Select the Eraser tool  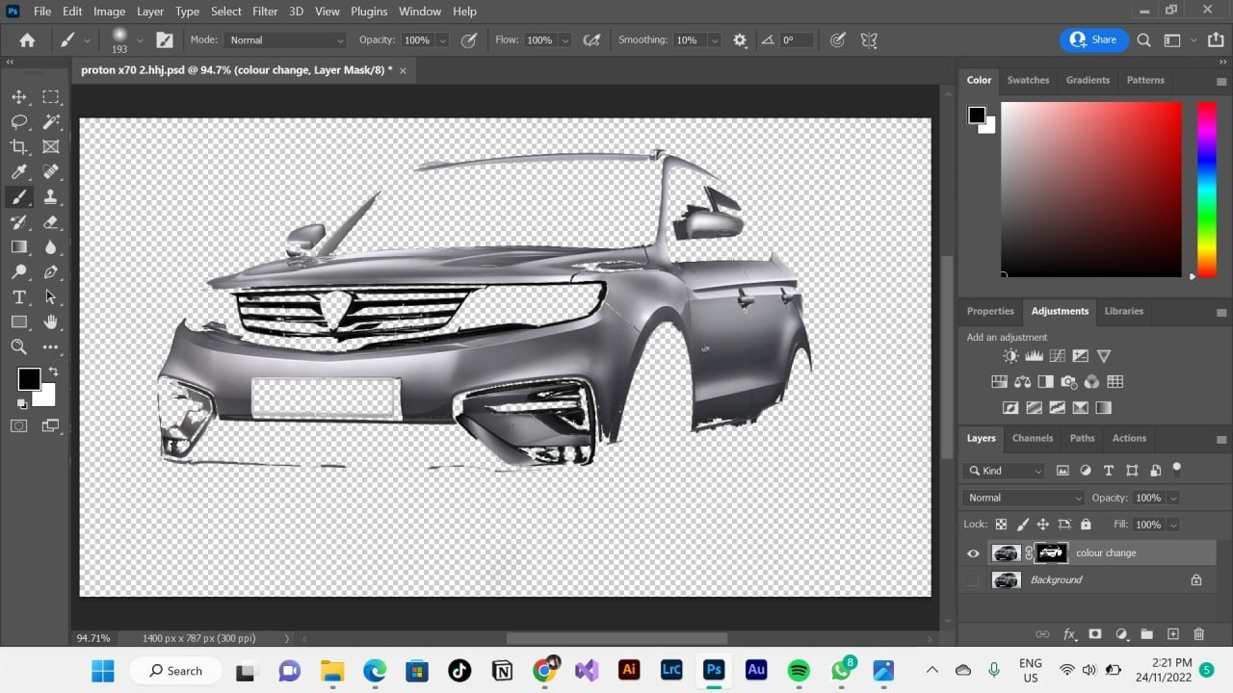pyautogui.click(x=51, y=222)
